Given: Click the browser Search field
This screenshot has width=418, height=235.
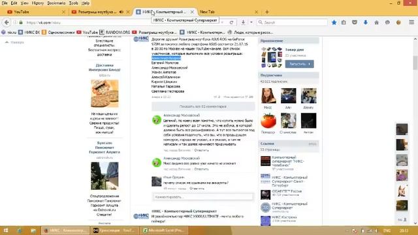Looking at the screenshot, I should tap(292, 23).
